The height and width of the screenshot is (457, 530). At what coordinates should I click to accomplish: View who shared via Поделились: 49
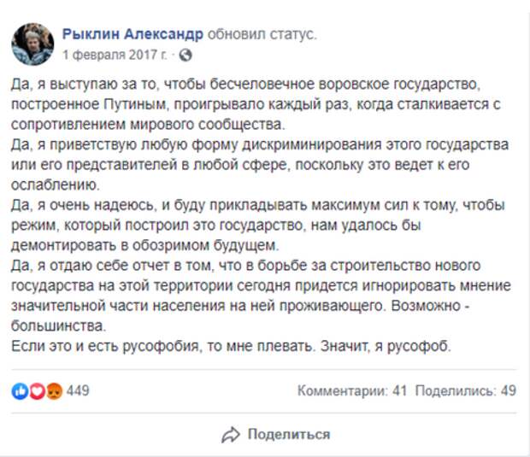(465, 390)
